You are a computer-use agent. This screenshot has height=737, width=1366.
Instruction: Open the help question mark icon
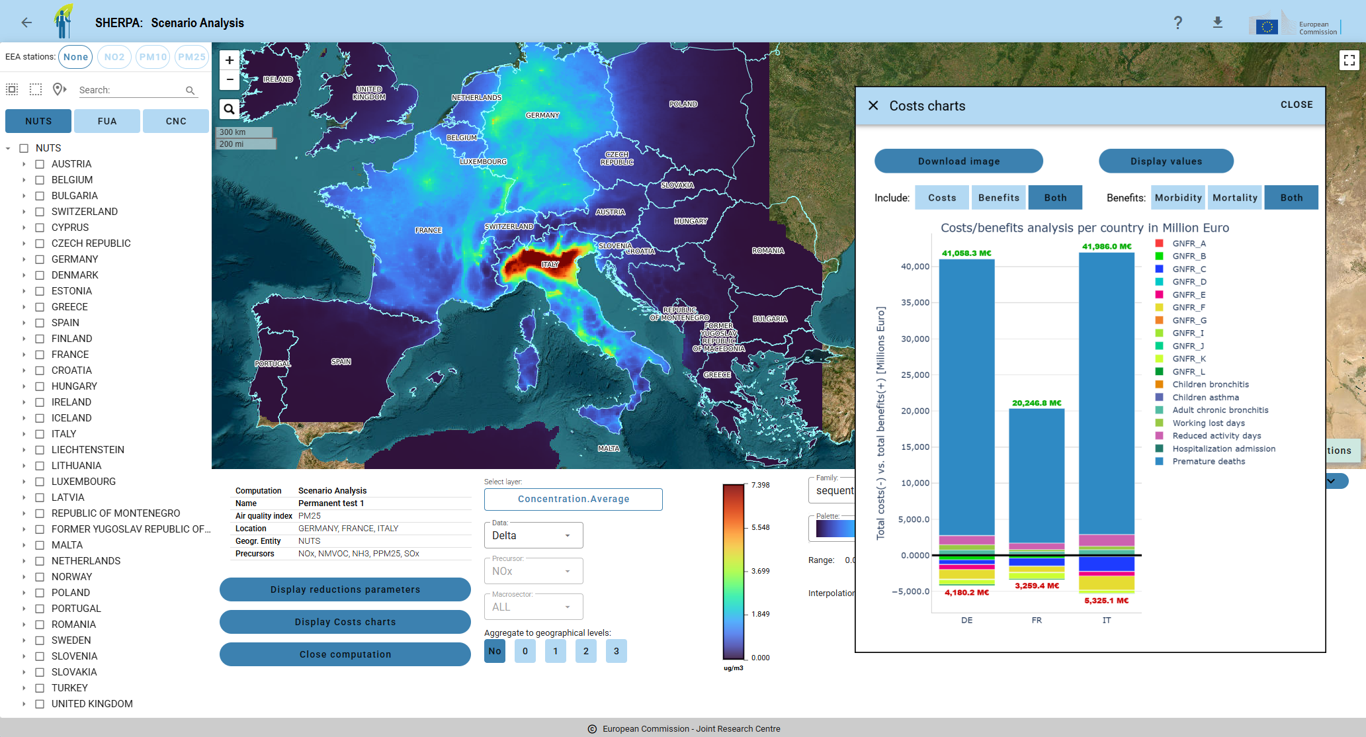pyautogui.click(x=1177, y=22)
